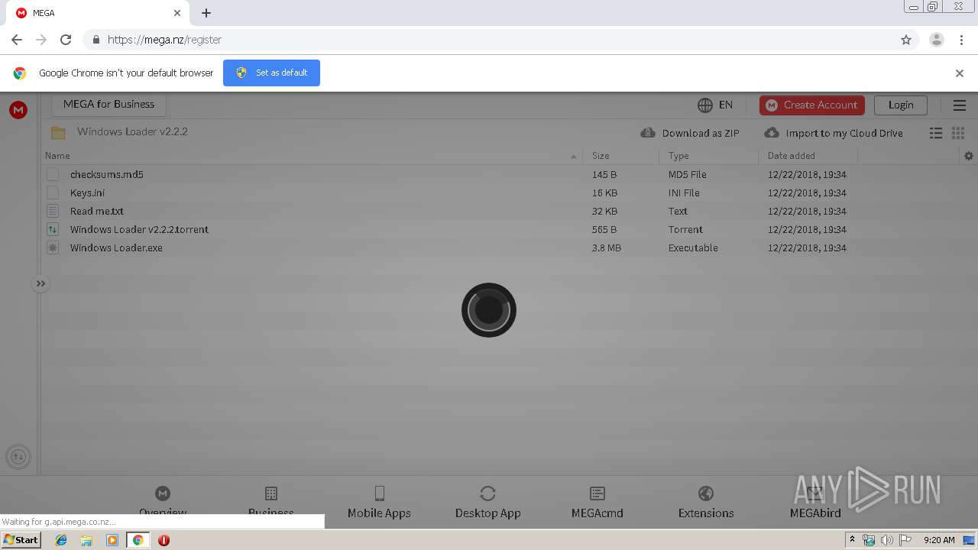Click the torrent file icon

click(x=53, y=229)
